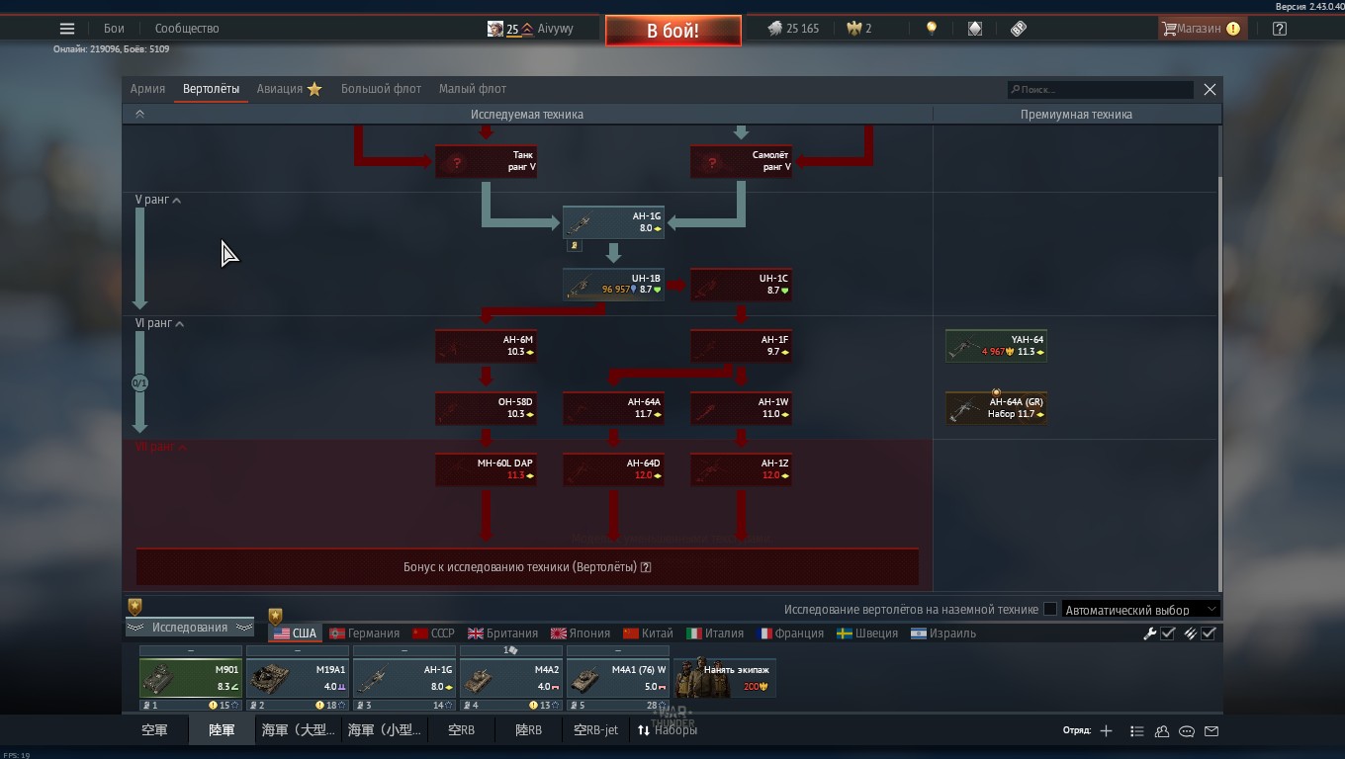Collapse the VII ранг section
The width and height of the screenshot is (1345, 759).
pos(162,447)
